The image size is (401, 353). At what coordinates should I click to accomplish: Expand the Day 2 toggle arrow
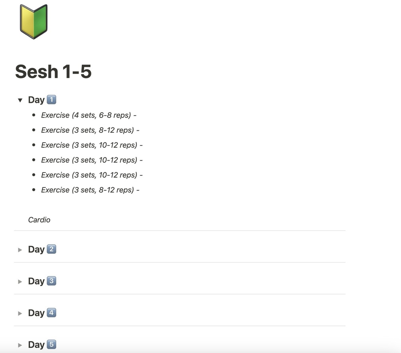pos(20,250)
